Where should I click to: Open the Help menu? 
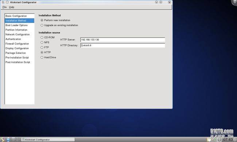(12, 7)
